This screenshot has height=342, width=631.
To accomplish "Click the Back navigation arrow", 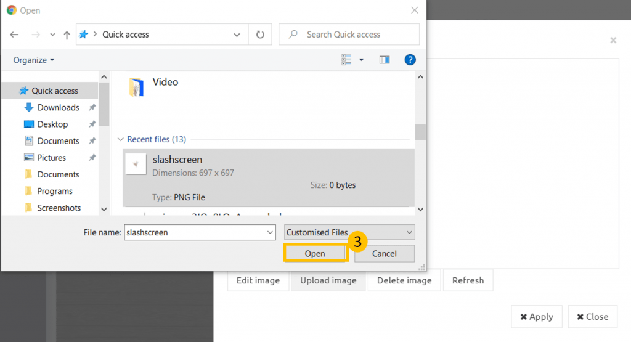I will click(14, 35).
